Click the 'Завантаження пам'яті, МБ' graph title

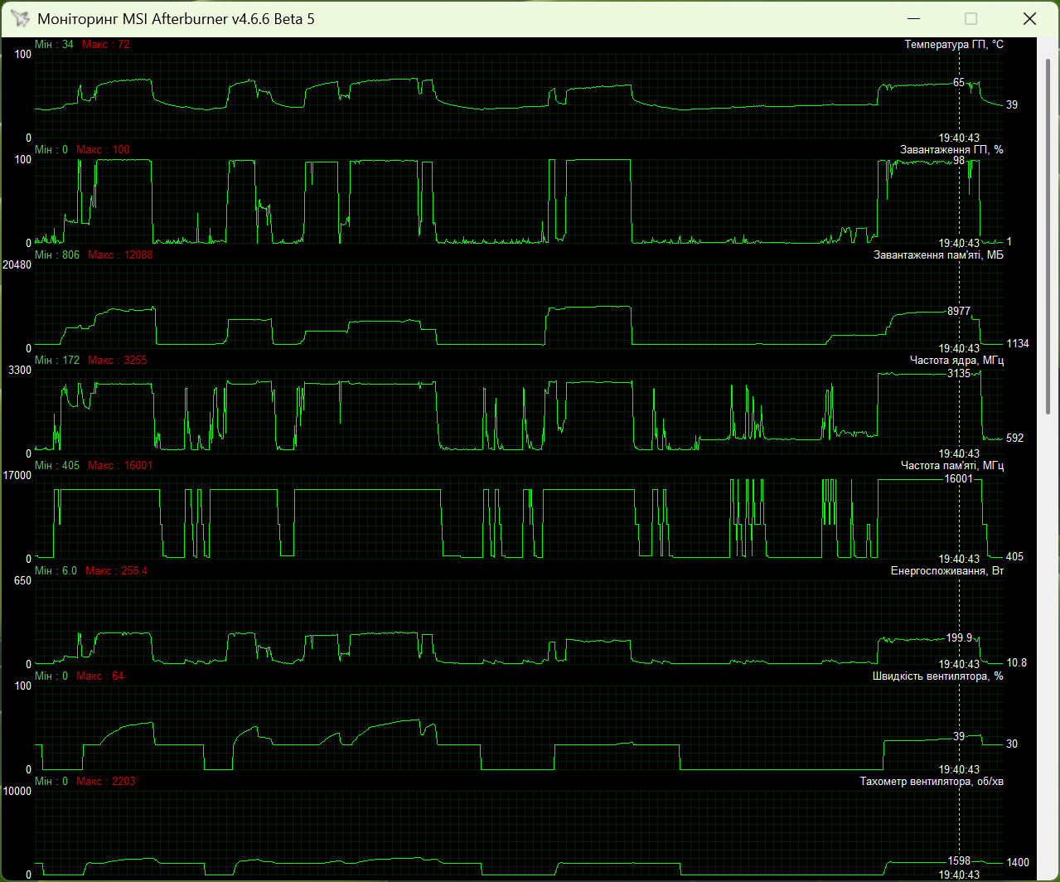938,254
